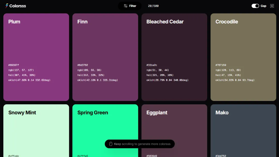Image resolution: width=279 pixels, height=157 pixels.
Task: Click the "Keep scrolling to generate more colorsss" message
Action: click(142, 144)
